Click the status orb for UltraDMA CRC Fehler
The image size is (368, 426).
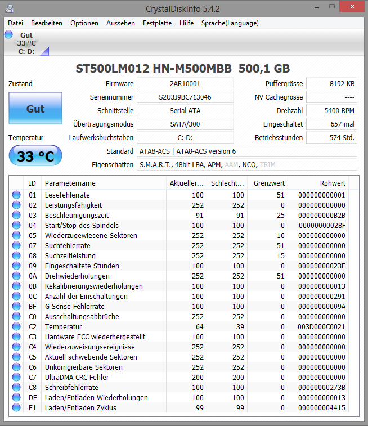(16, 378)
